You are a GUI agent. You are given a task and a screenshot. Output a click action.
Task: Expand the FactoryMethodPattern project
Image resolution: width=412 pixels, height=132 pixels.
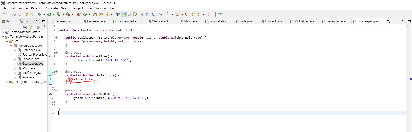pos(3,32)
